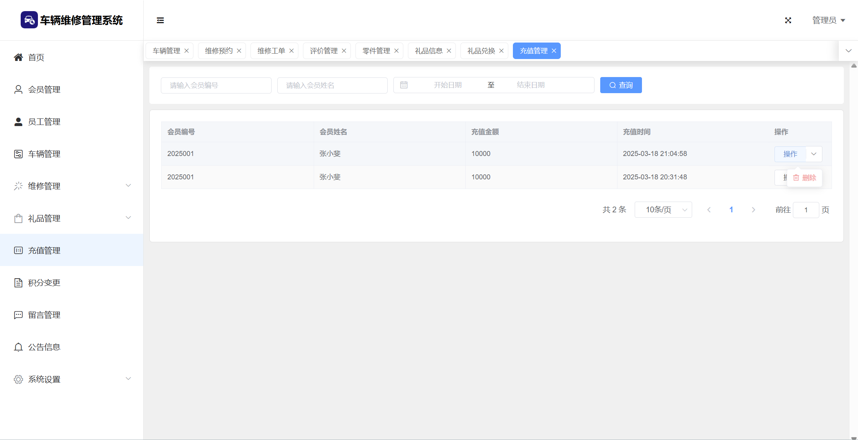Click the chat bubble icon for 留言管理
858x440 pixels.
(18, 315)
